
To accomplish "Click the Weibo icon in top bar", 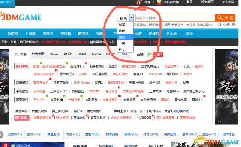I will point(139,2).
